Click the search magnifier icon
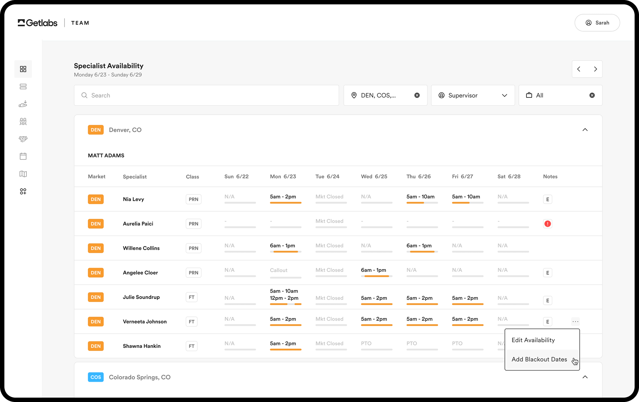639x402 pixels. (84, 95)
